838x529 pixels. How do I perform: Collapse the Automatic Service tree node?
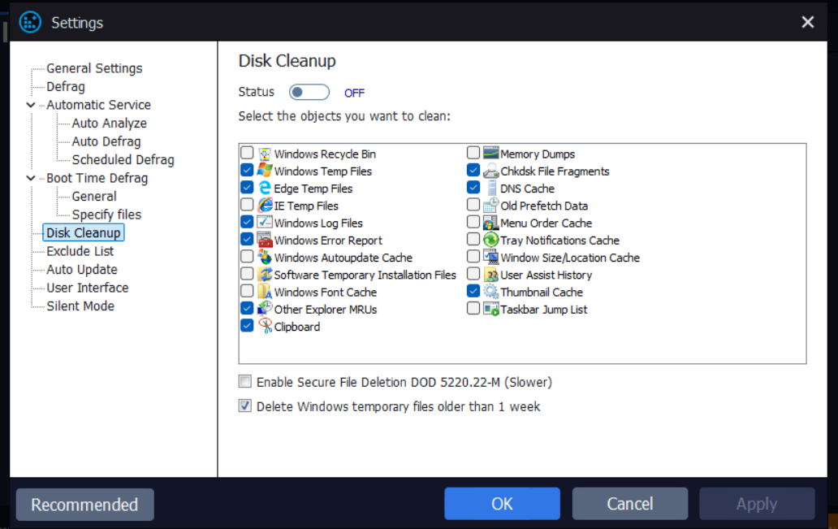click(x=31, y=105)
